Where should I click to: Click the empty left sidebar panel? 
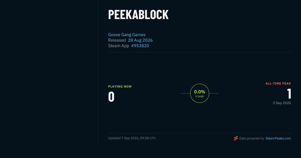coord(49,73)
